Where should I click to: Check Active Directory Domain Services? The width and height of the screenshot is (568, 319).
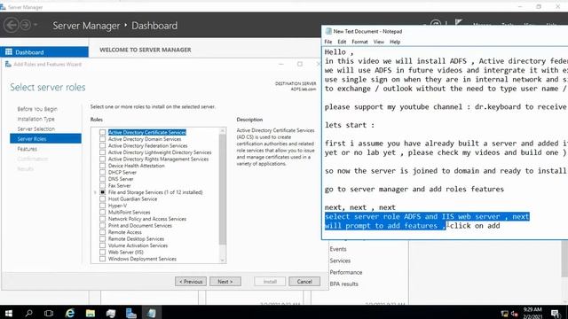(103, 139)
